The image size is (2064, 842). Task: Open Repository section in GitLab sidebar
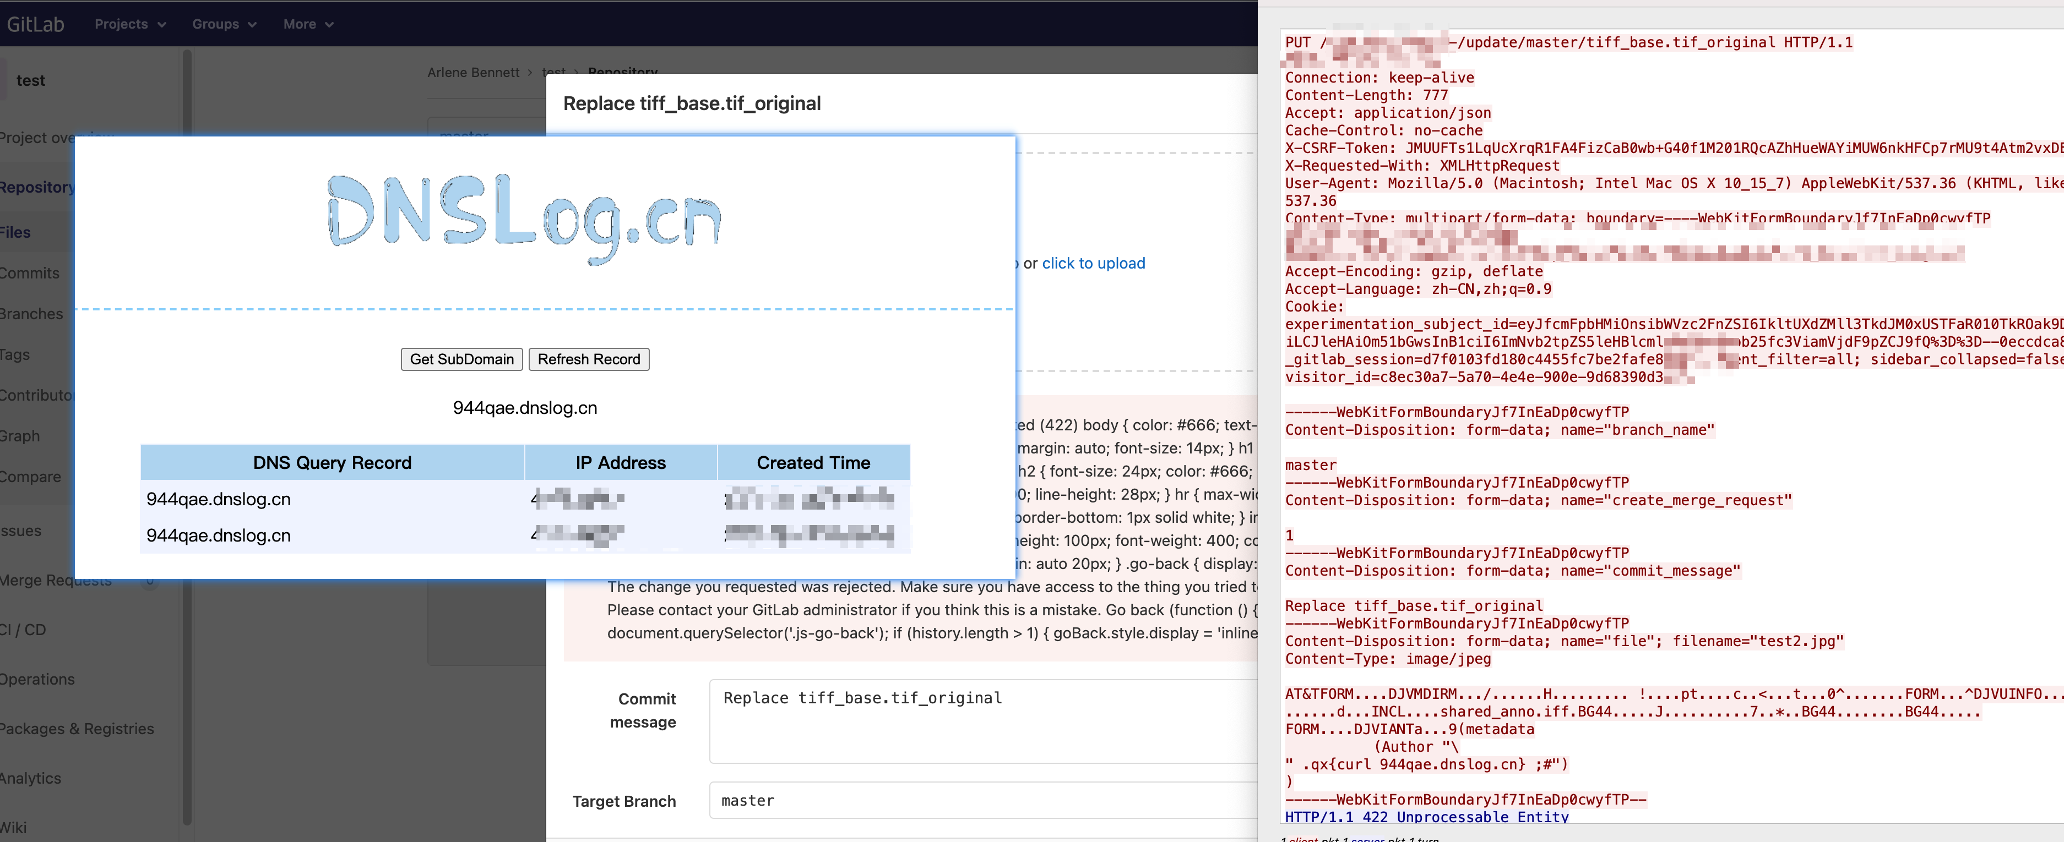(37, 187)
